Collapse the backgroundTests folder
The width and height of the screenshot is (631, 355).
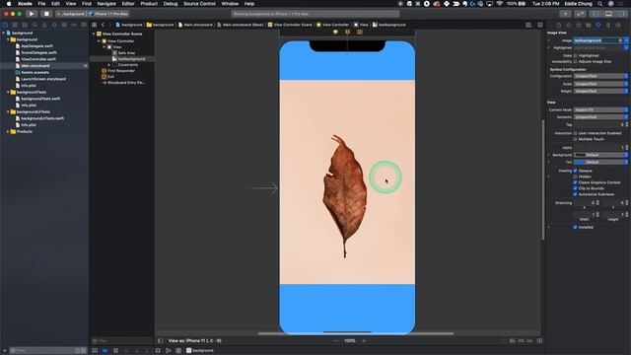(x=8, y=92)
